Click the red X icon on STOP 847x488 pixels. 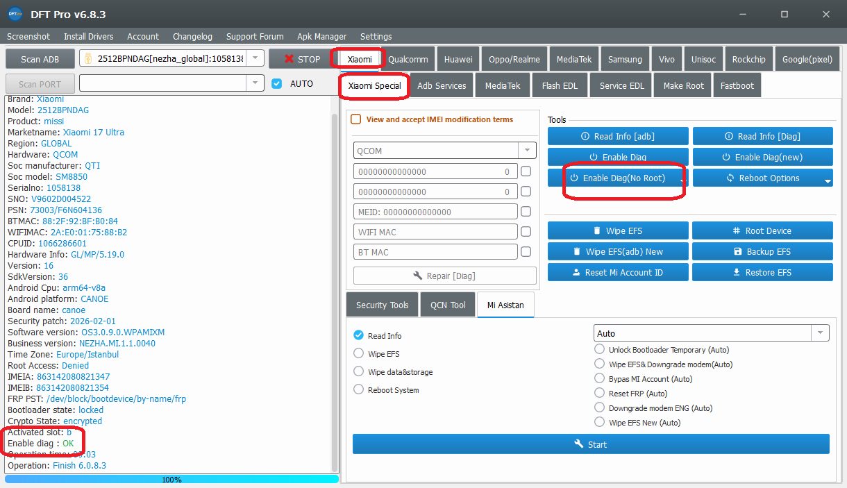pos(289,59)
